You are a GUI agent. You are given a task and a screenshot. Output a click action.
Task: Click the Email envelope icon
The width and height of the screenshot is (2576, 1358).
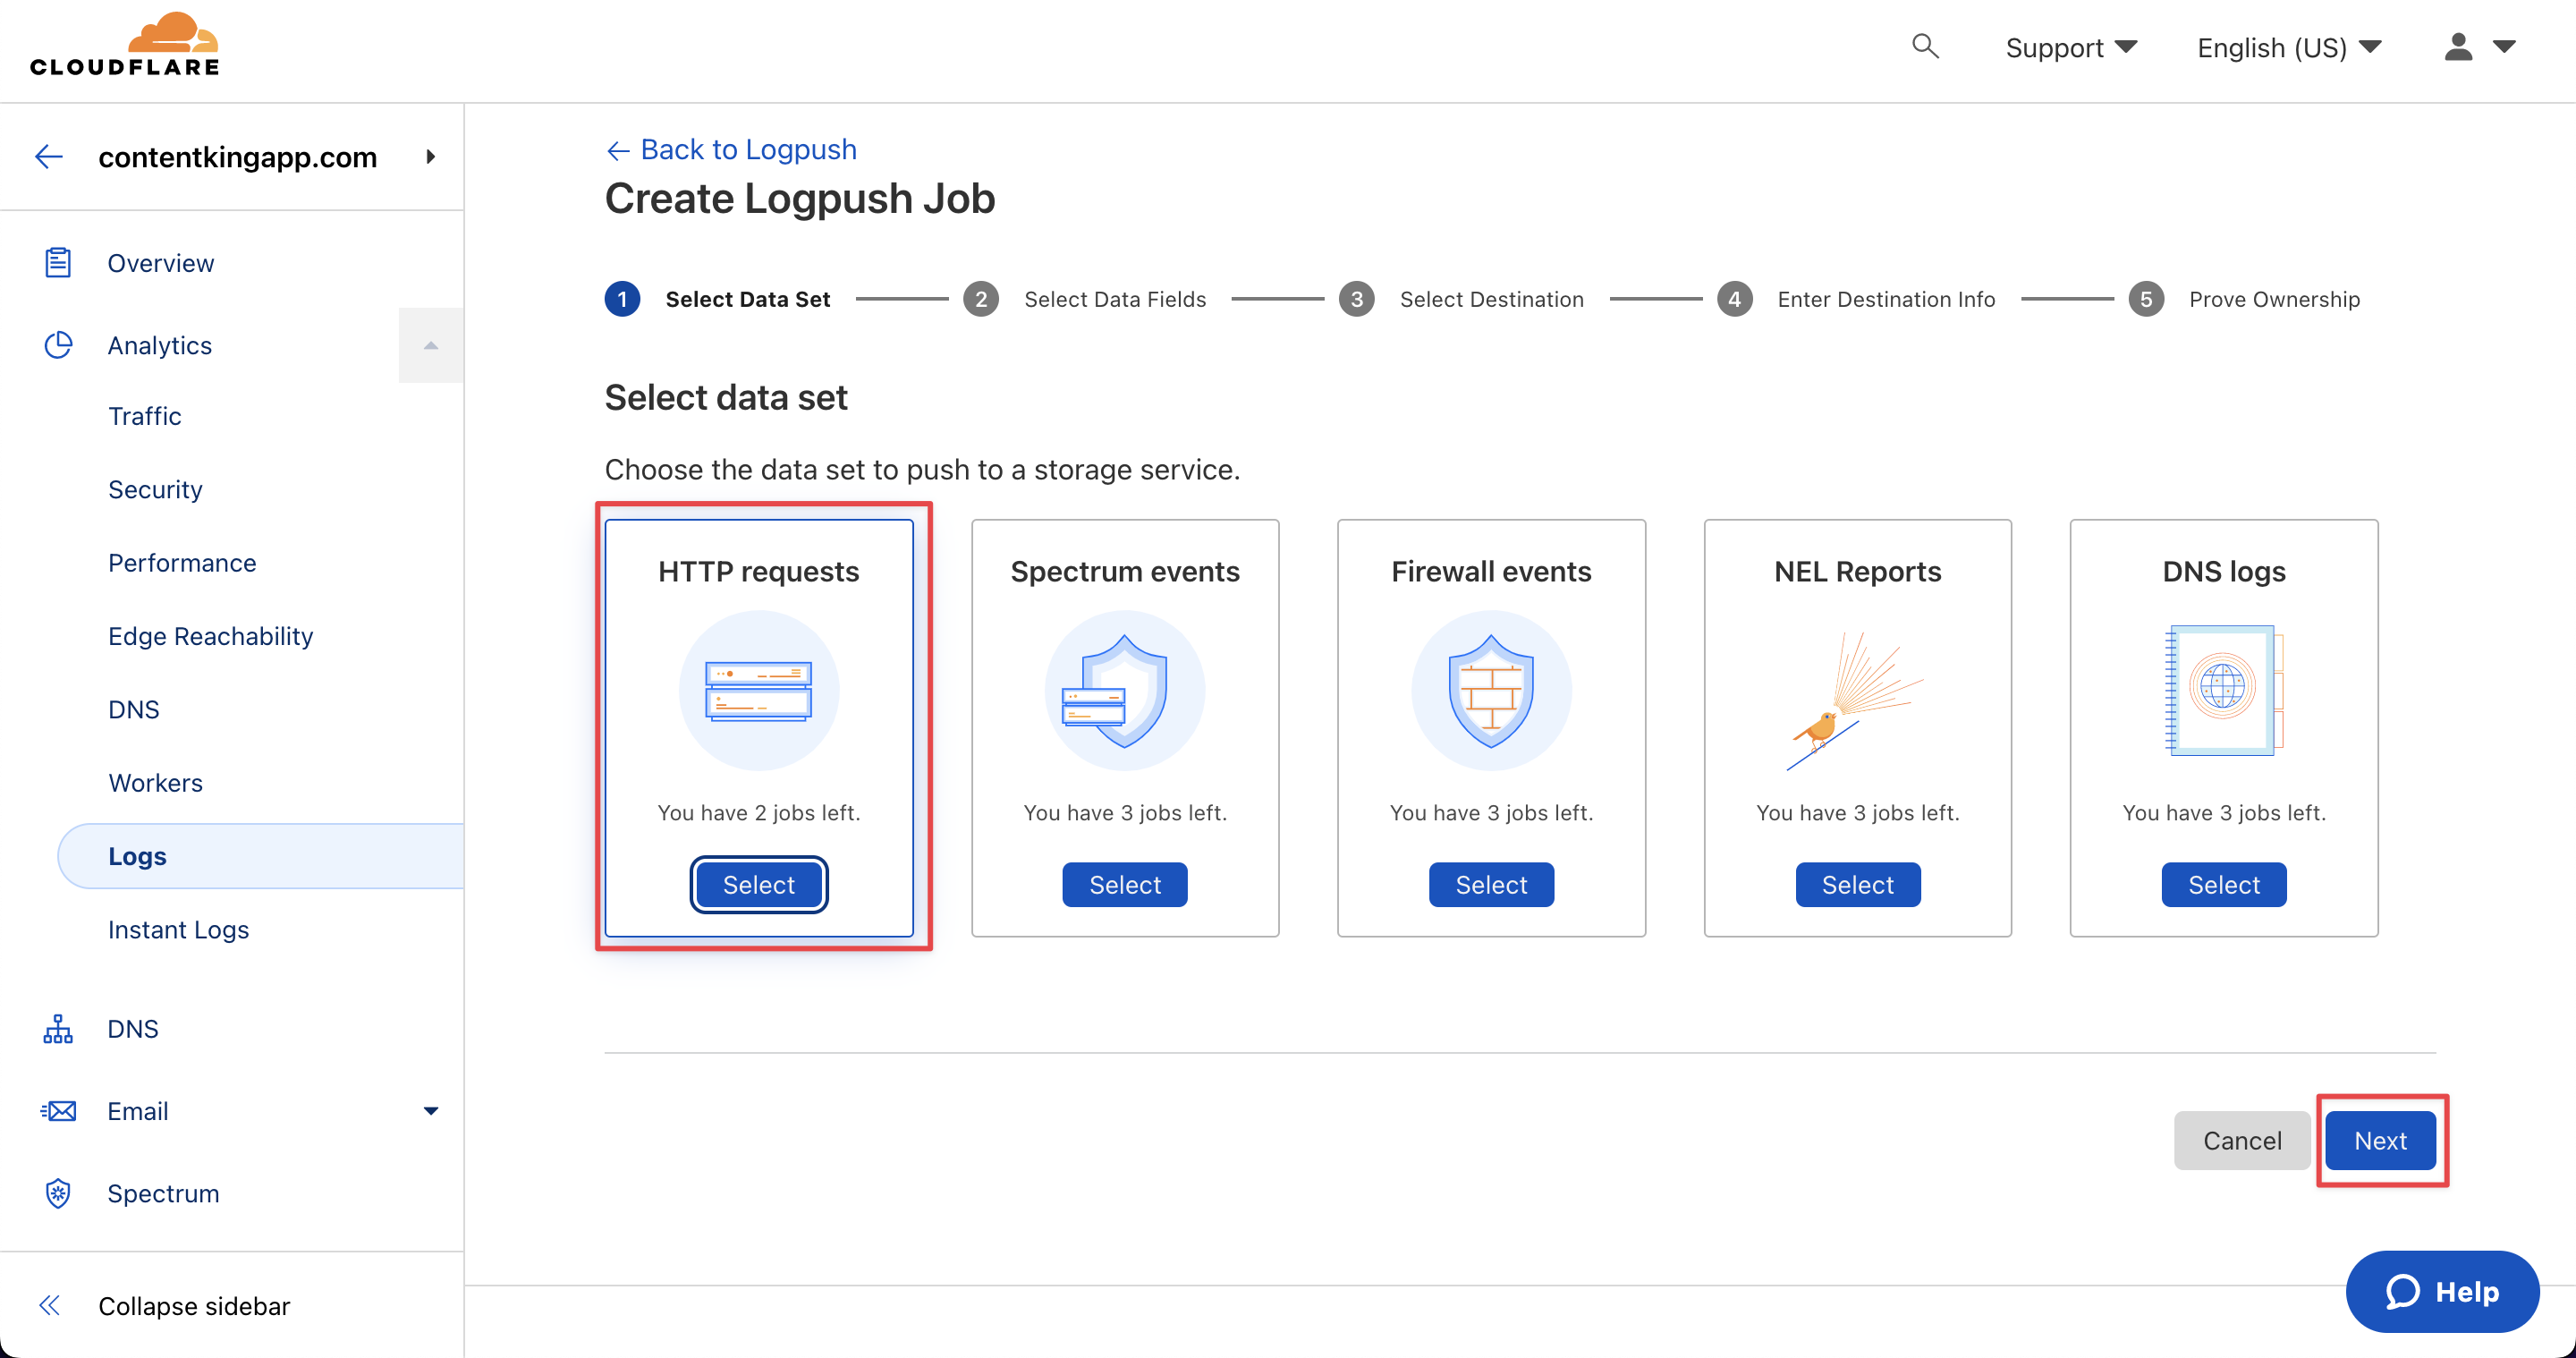(58, 1111)
